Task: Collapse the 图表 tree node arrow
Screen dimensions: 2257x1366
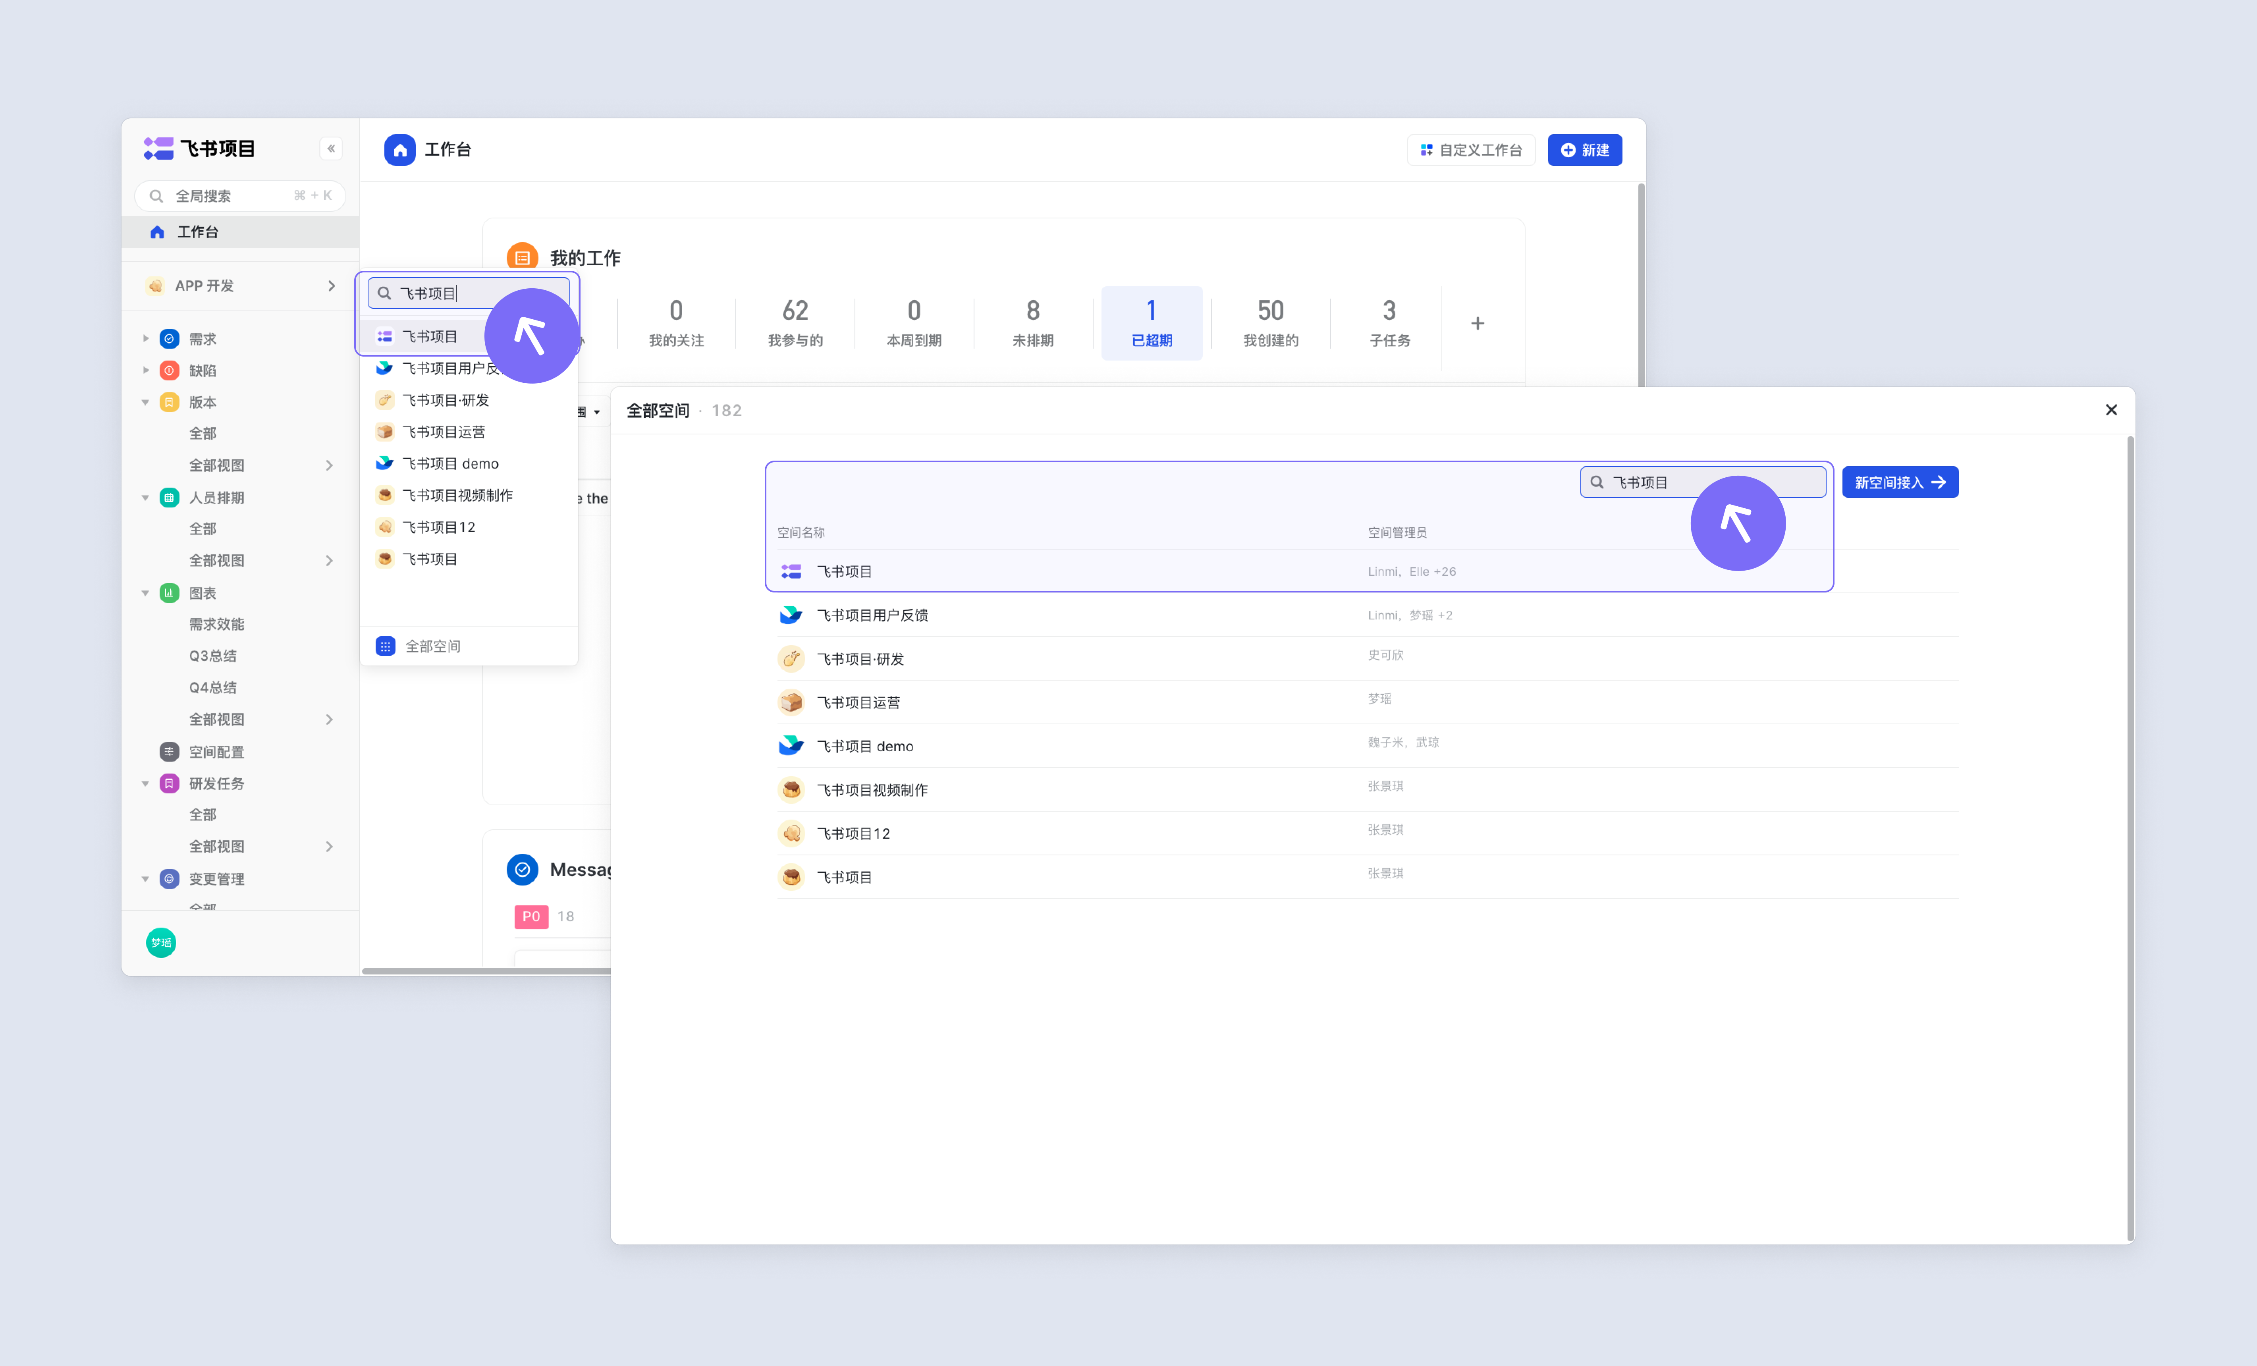Action: click(x=146, y=593)
